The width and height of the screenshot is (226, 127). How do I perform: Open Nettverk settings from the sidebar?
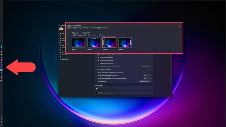[62, 41]
